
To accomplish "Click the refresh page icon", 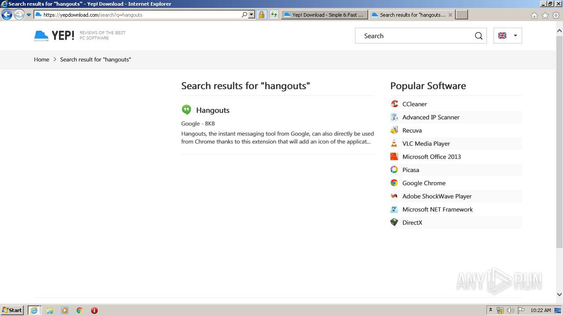I will pyautogui.click(x=274, y=14).
